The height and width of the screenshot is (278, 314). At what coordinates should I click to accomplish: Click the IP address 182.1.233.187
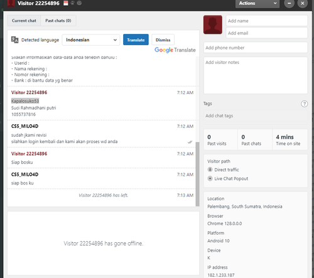pyautogui.click(x=221, y=275)
